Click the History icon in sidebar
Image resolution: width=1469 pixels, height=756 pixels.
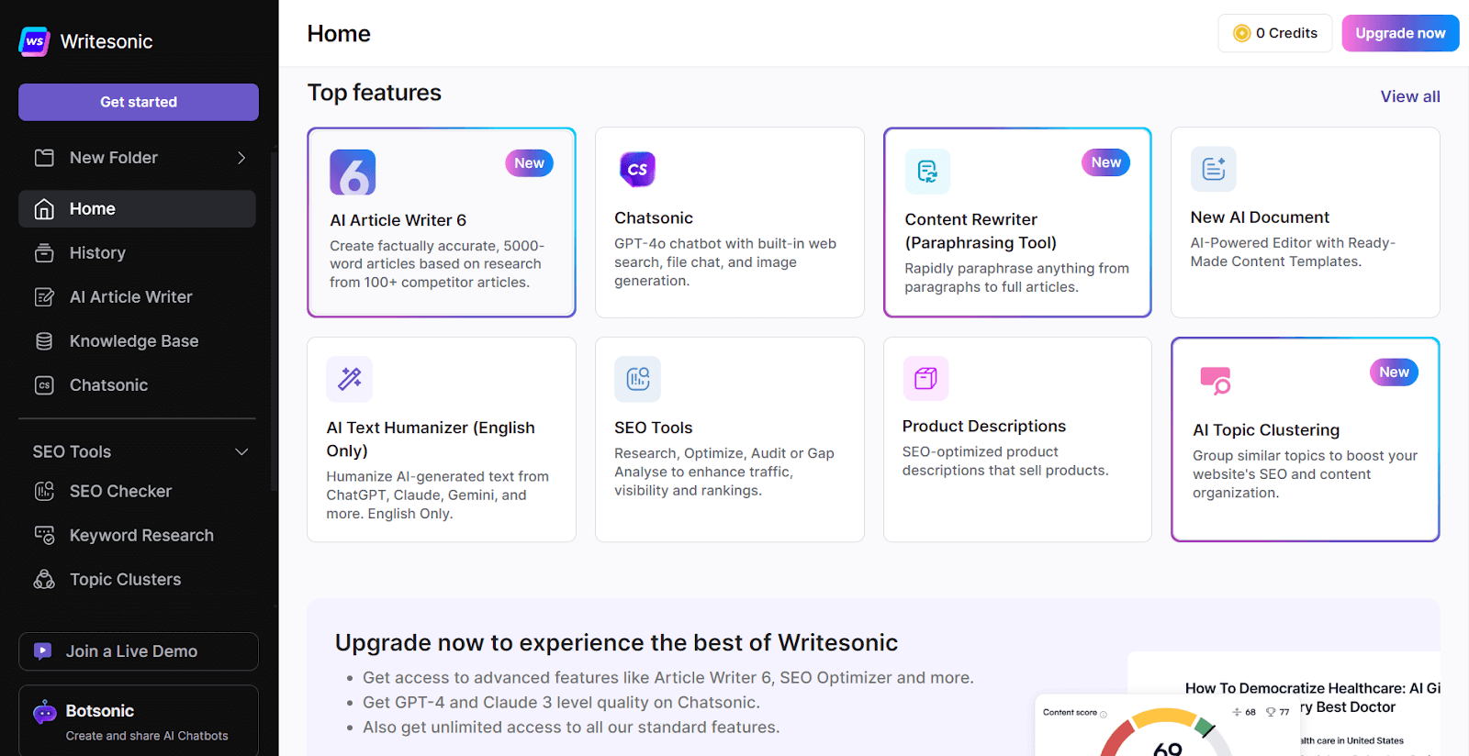(x=44, y=253)
